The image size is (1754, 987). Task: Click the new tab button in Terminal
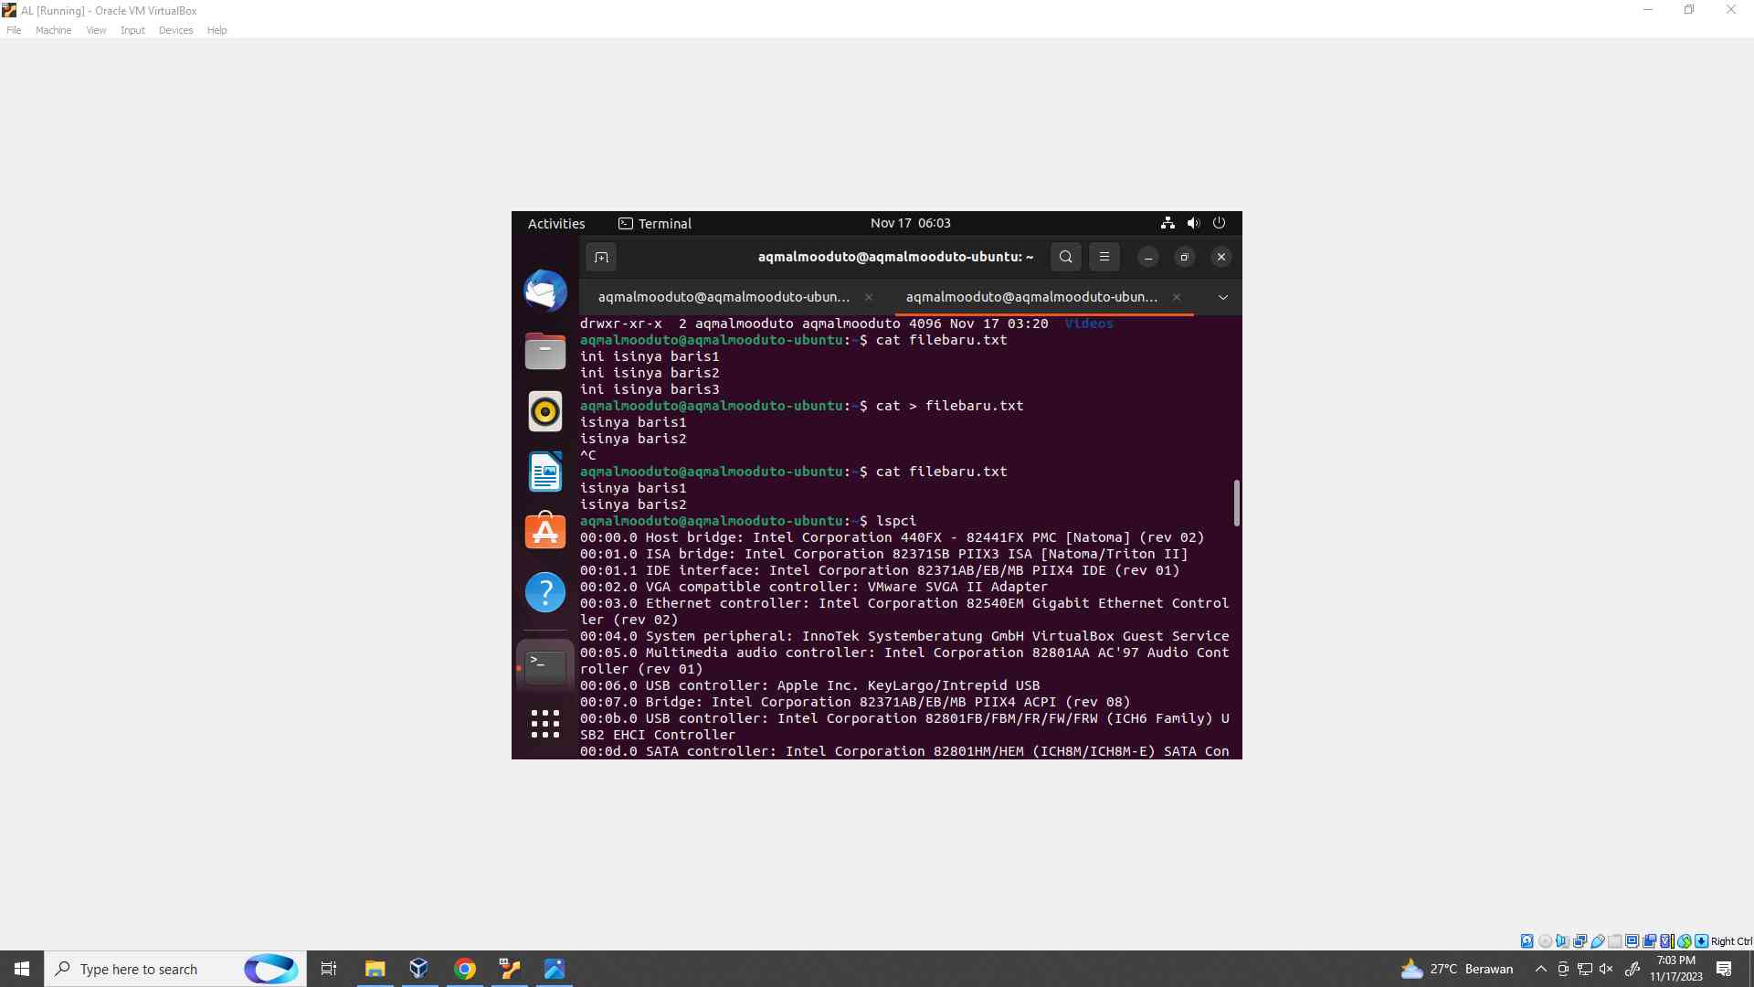(x=601, y=257)
